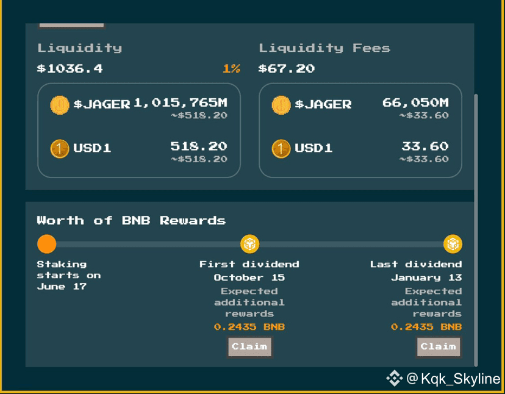Viewport: 505px width, 394px height.
Task: Click the BNB icon above Last dividend
Action: point(453,244)
